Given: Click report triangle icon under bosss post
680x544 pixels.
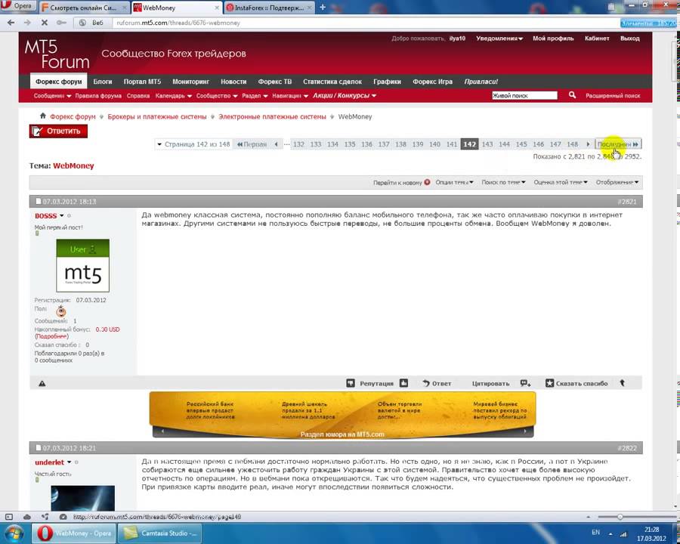Looking at the screenshot, I should coord(42,384).
